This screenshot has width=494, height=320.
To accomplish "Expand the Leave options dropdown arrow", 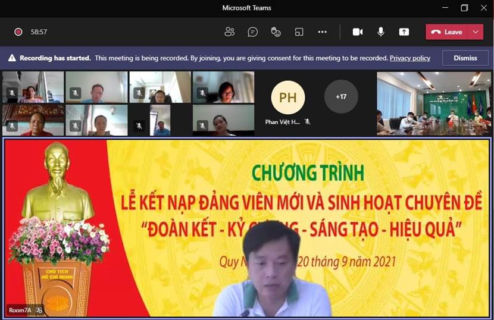I will [476, 32].
